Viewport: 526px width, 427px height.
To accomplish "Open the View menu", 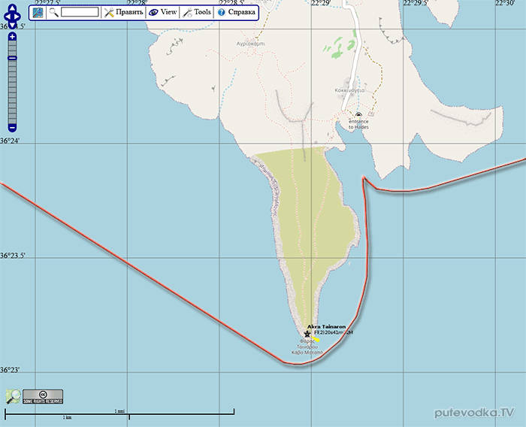I will click(x=168, y=12).
